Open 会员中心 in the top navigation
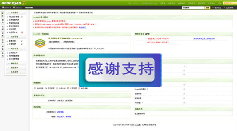 (211, 3)
